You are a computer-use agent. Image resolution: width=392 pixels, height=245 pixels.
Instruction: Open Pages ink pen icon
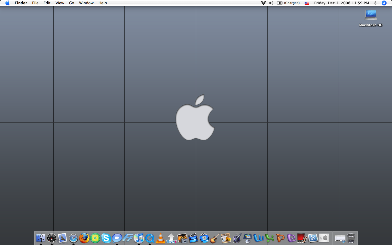pos(237,238)
